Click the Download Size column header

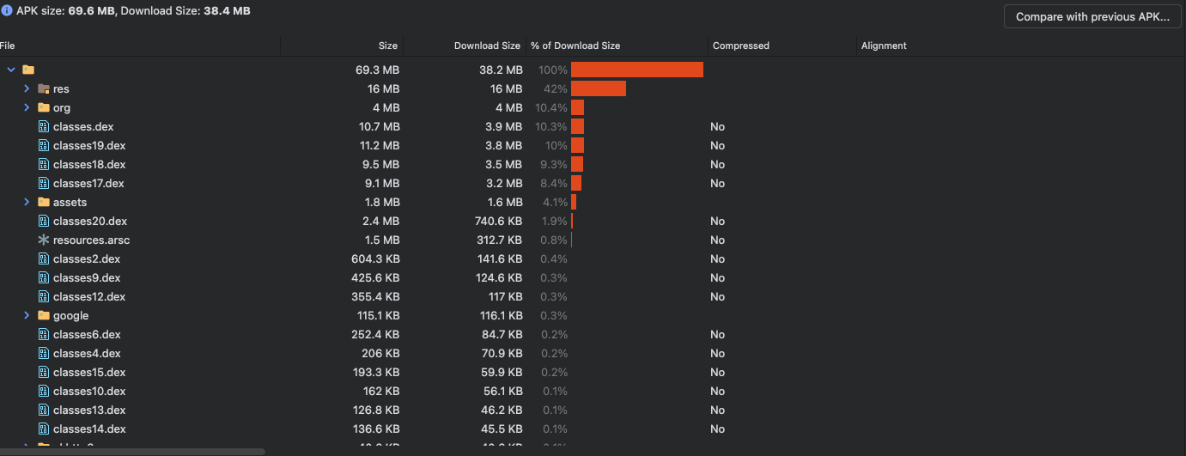coord(487,46)
